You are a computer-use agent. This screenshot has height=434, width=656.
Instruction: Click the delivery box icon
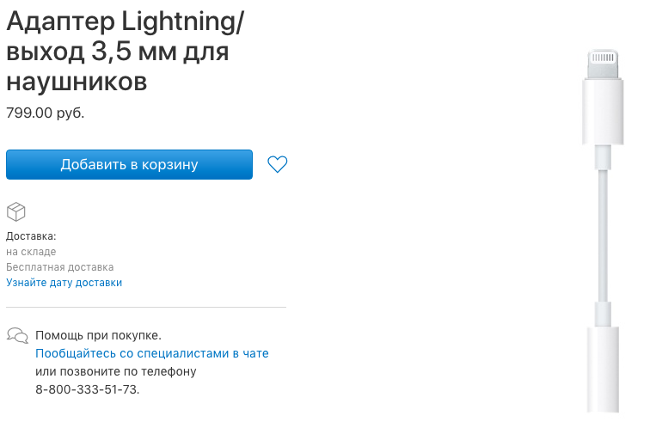(16, 211)
